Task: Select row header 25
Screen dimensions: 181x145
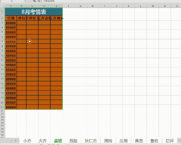Action: coord(2,120)
